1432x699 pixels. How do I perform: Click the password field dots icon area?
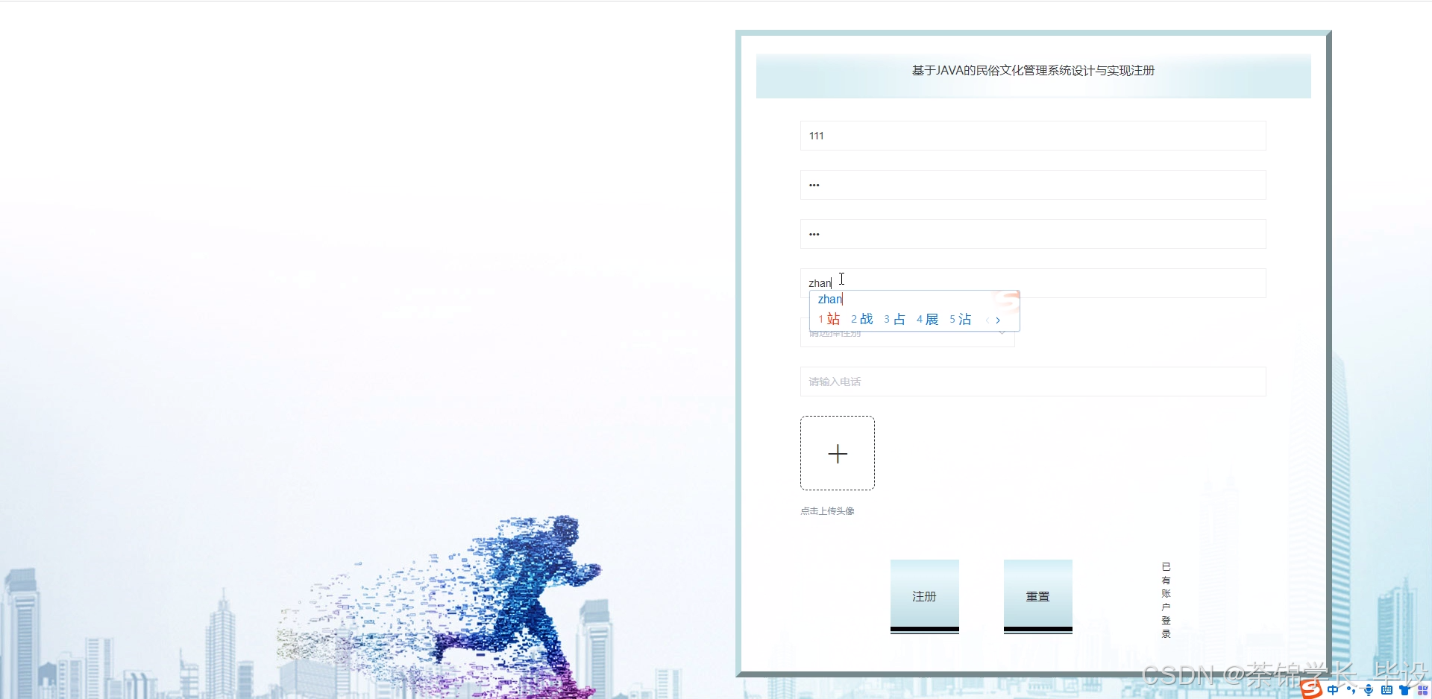[x=814, y=184]
